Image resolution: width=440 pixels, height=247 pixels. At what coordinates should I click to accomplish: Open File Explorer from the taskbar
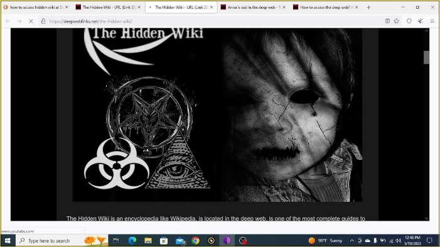point(148,241)
